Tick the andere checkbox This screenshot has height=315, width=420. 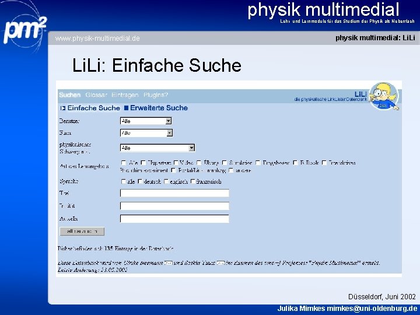pyautogui.click(x=231, y=170)
